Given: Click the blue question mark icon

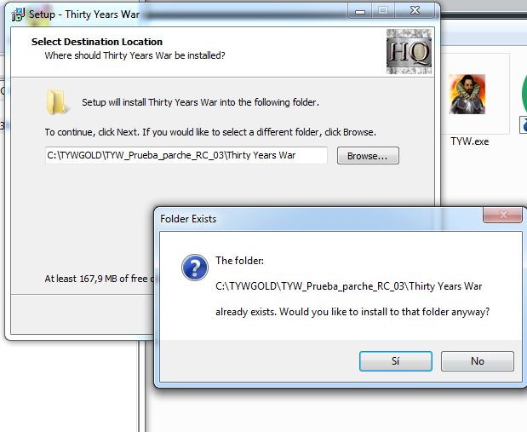Looking at the screenshot, I should (x=195, y=268).
